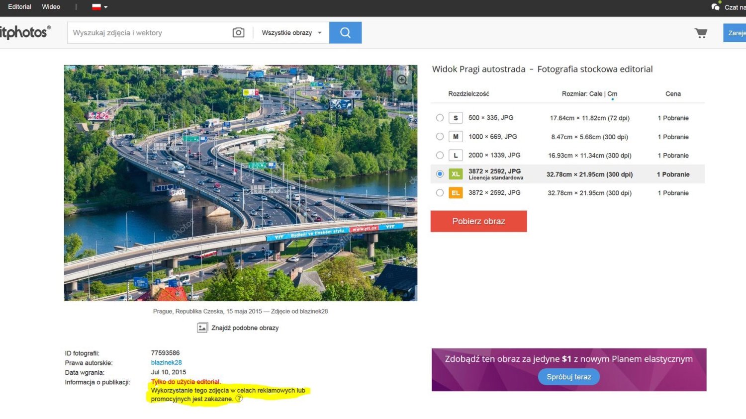The image size is (746, 419).
Task: Click the camera search-by-image icon
Action: pyautogui.click(x=238, y=33)
